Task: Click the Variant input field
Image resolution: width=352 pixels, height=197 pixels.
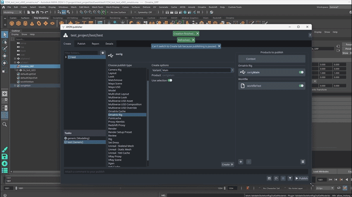Action: 196,70
